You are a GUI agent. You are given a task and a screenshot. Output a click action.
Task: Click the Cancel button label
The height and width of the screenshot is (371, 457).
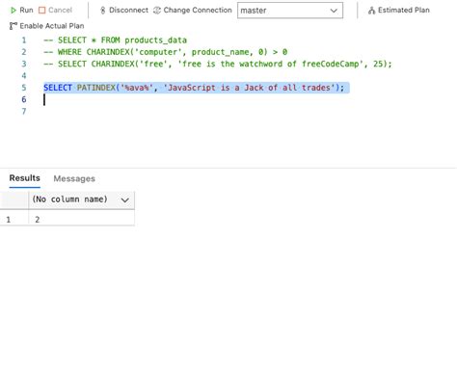(x=60, y=11)
